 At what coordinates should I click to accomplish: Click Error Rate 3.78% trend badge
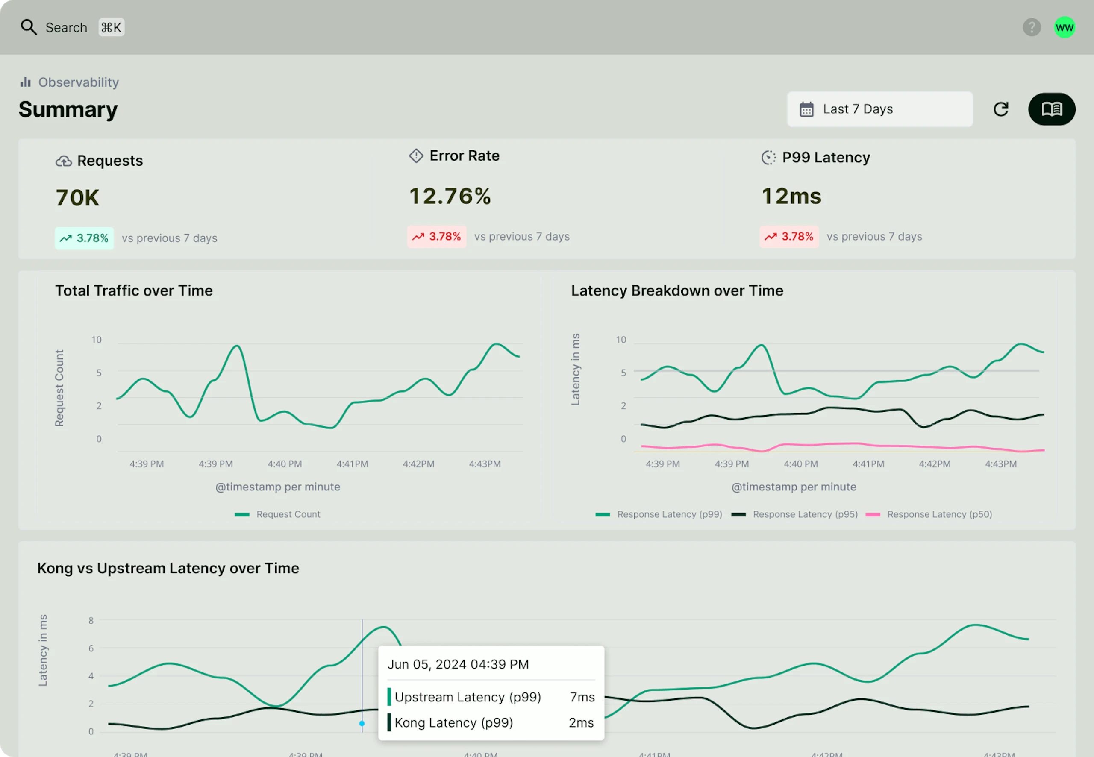click(x=436, y=237)
